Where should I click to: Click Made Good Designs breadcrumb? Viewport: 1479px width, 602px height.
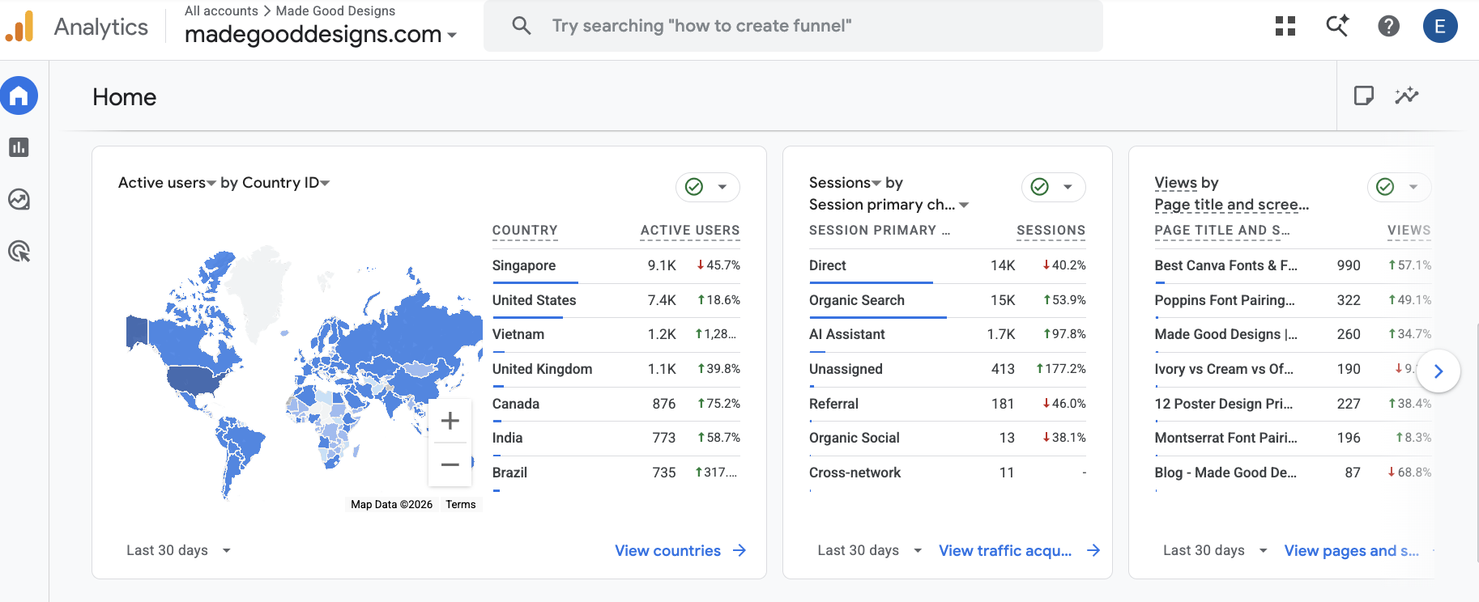(335, 11)
